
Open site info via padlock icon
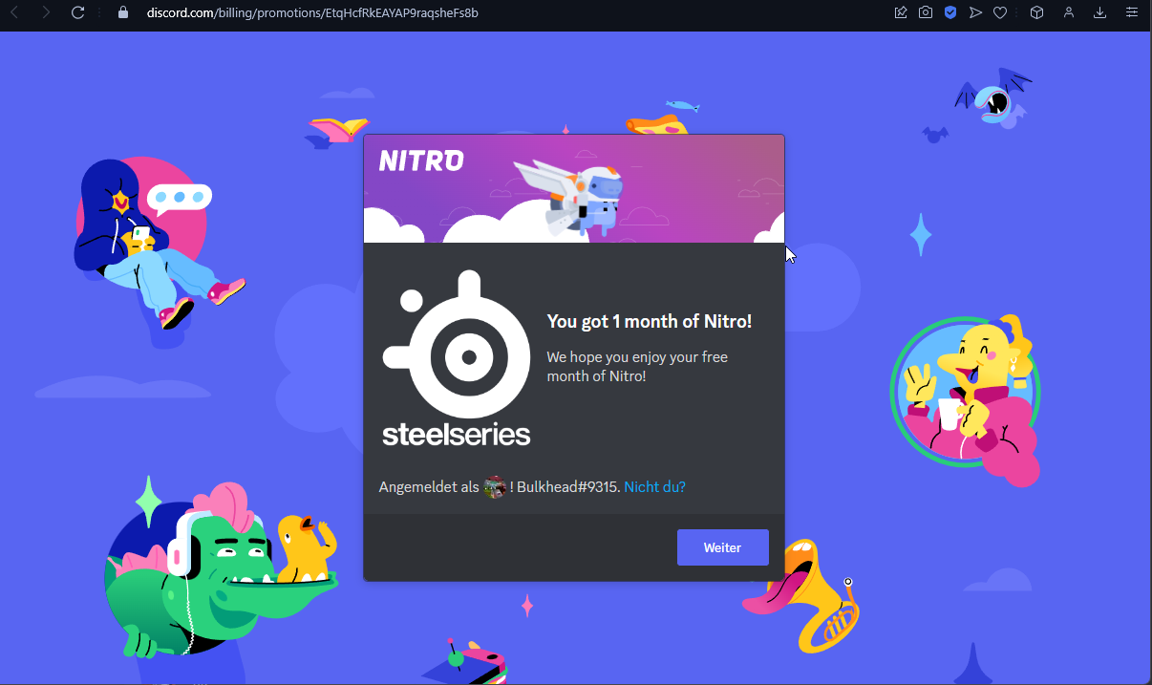pyautogui.click(x=122, y=12)
